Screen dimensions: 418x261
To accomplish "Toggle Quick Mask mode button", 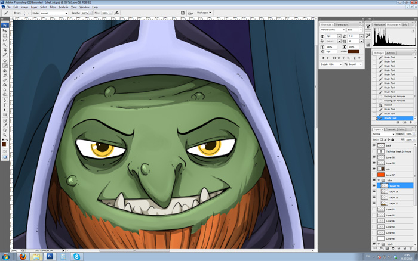I will (x=5, y=151).
